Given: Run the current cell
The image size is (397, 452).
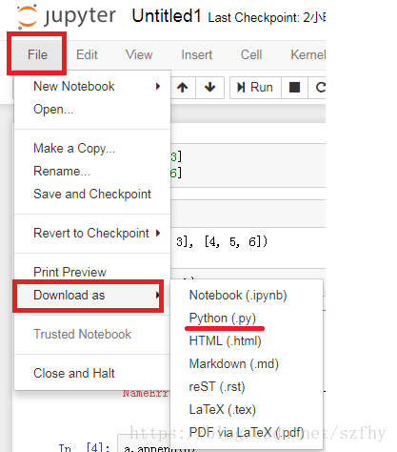Looking at the screenshot, I should point(255,87).
